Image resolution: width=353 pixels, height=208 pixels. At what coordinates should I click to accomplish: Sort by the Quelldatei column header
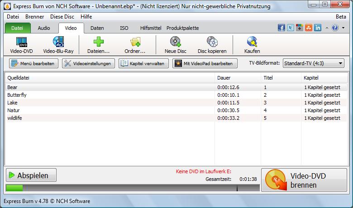point(110,78)
